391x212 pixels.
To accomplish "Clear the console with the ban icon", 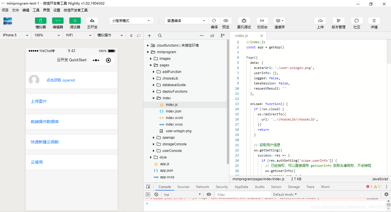I will 156,195.
